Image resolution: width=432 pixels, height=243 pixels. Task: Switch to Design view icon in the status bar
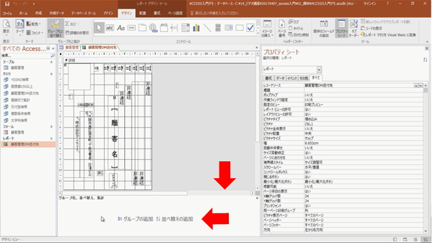point(426,240)
